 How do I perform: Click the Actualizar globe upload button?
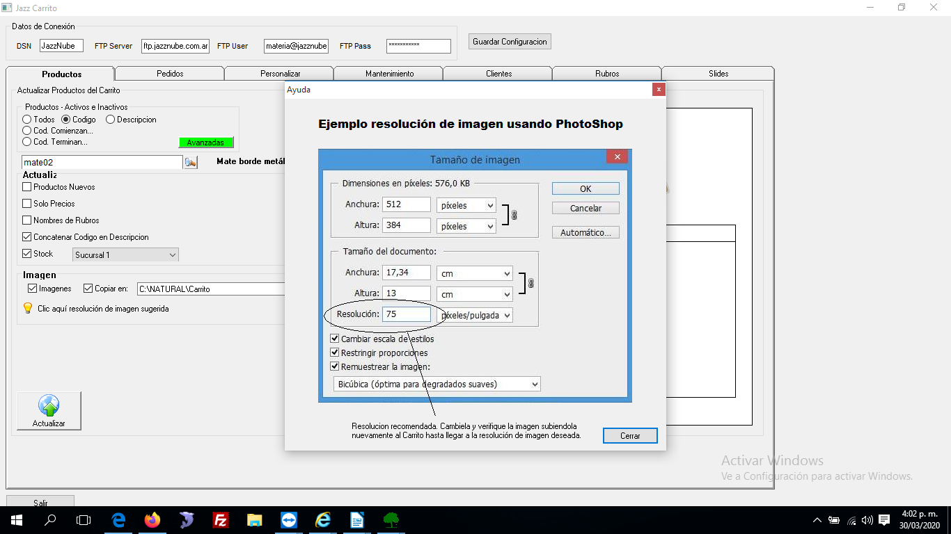click(x=49, y=410)
